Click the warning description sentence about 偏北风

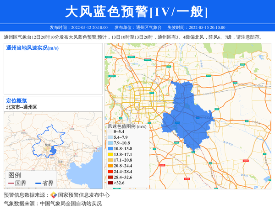pos(133,37)
